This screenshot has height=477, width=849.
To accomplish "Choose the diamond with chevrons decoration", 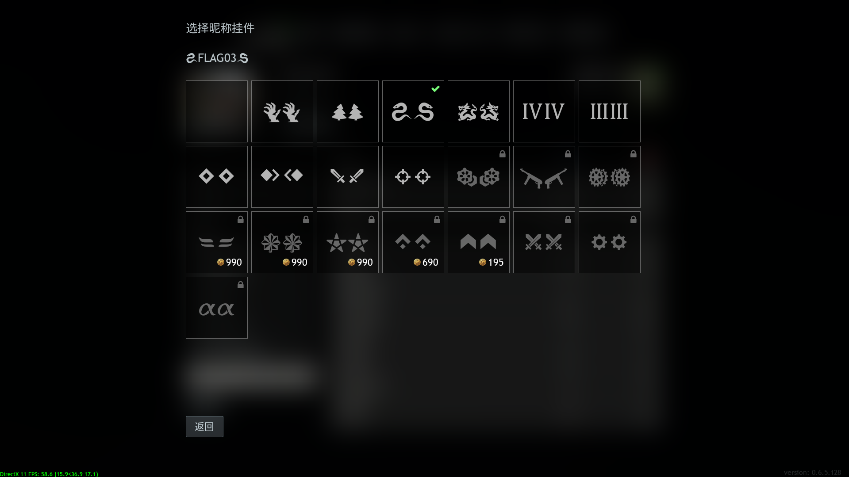I will (282, 177).
